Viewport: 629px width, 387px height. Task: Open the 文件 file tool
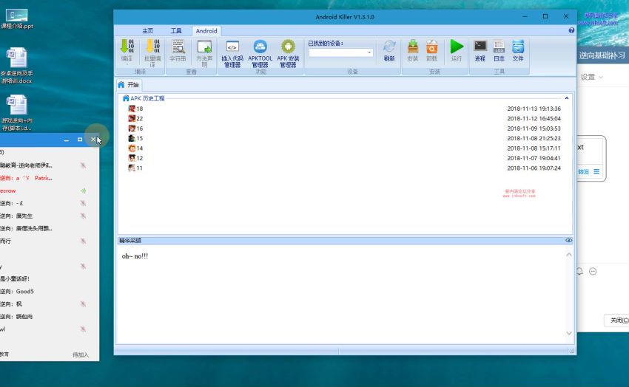tap(518, 50)
